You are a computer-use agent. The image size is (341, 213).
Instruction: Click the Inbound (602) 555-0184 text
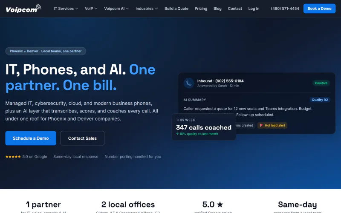[220, 81]
